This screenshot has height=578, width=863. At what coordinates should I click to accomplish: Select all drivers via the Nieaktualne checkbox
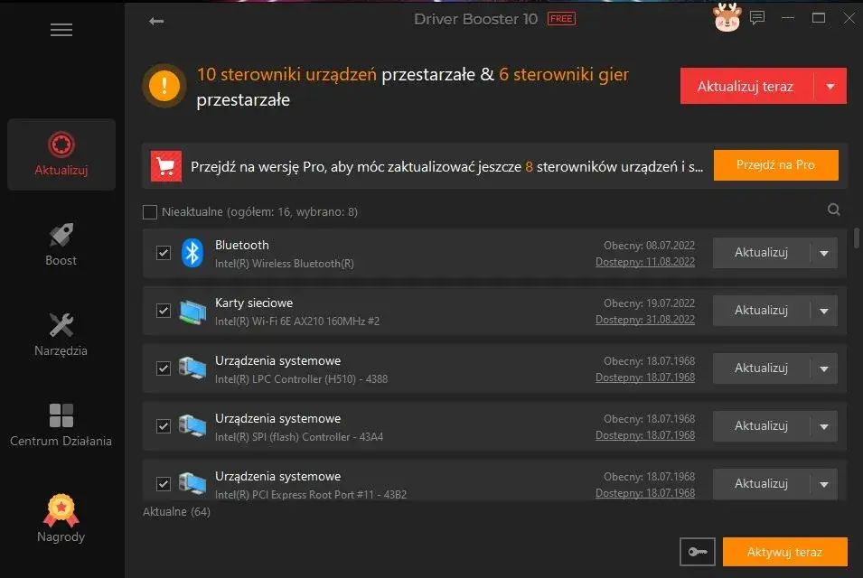pos(149,211)
